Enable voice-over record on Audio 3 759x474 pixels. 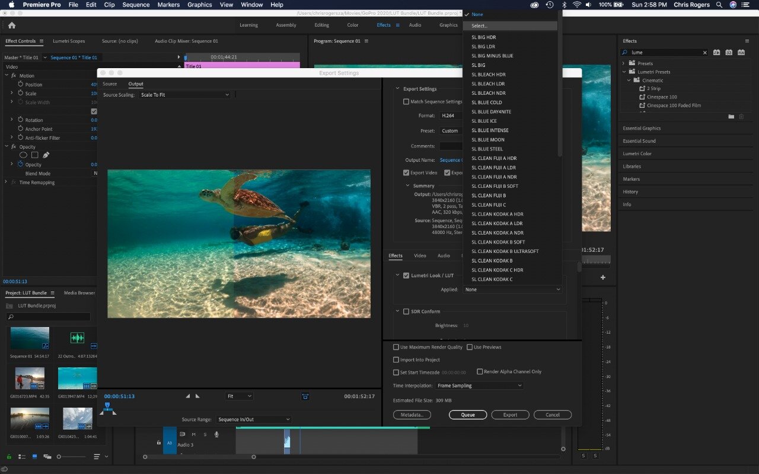(x=216, y=434)
